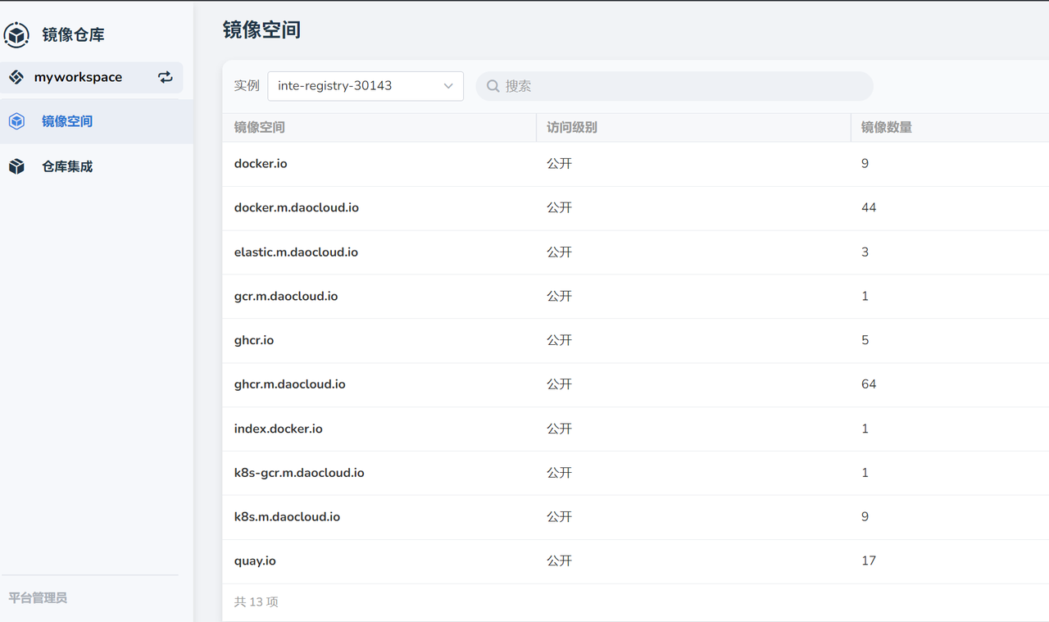Open the elastic.m.daocloud.io image space
1049x622 pixels.
(x=296, y=252)
